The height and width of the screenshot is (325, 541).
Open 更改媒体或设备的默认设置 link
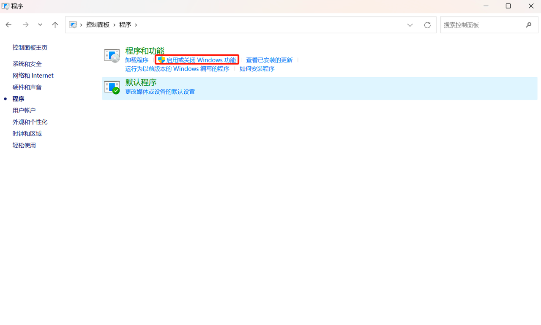(160, 92)
